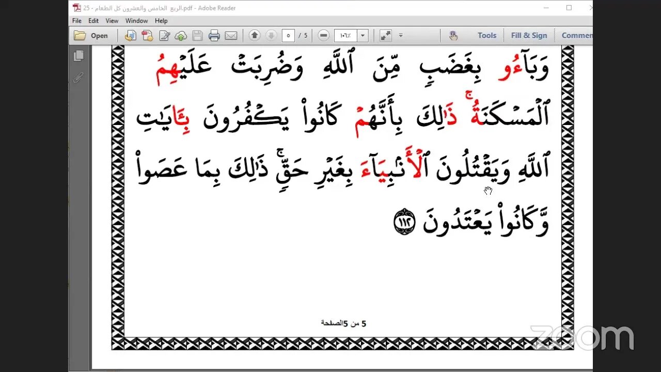Send file by email envelope icon

pos(231,36)
